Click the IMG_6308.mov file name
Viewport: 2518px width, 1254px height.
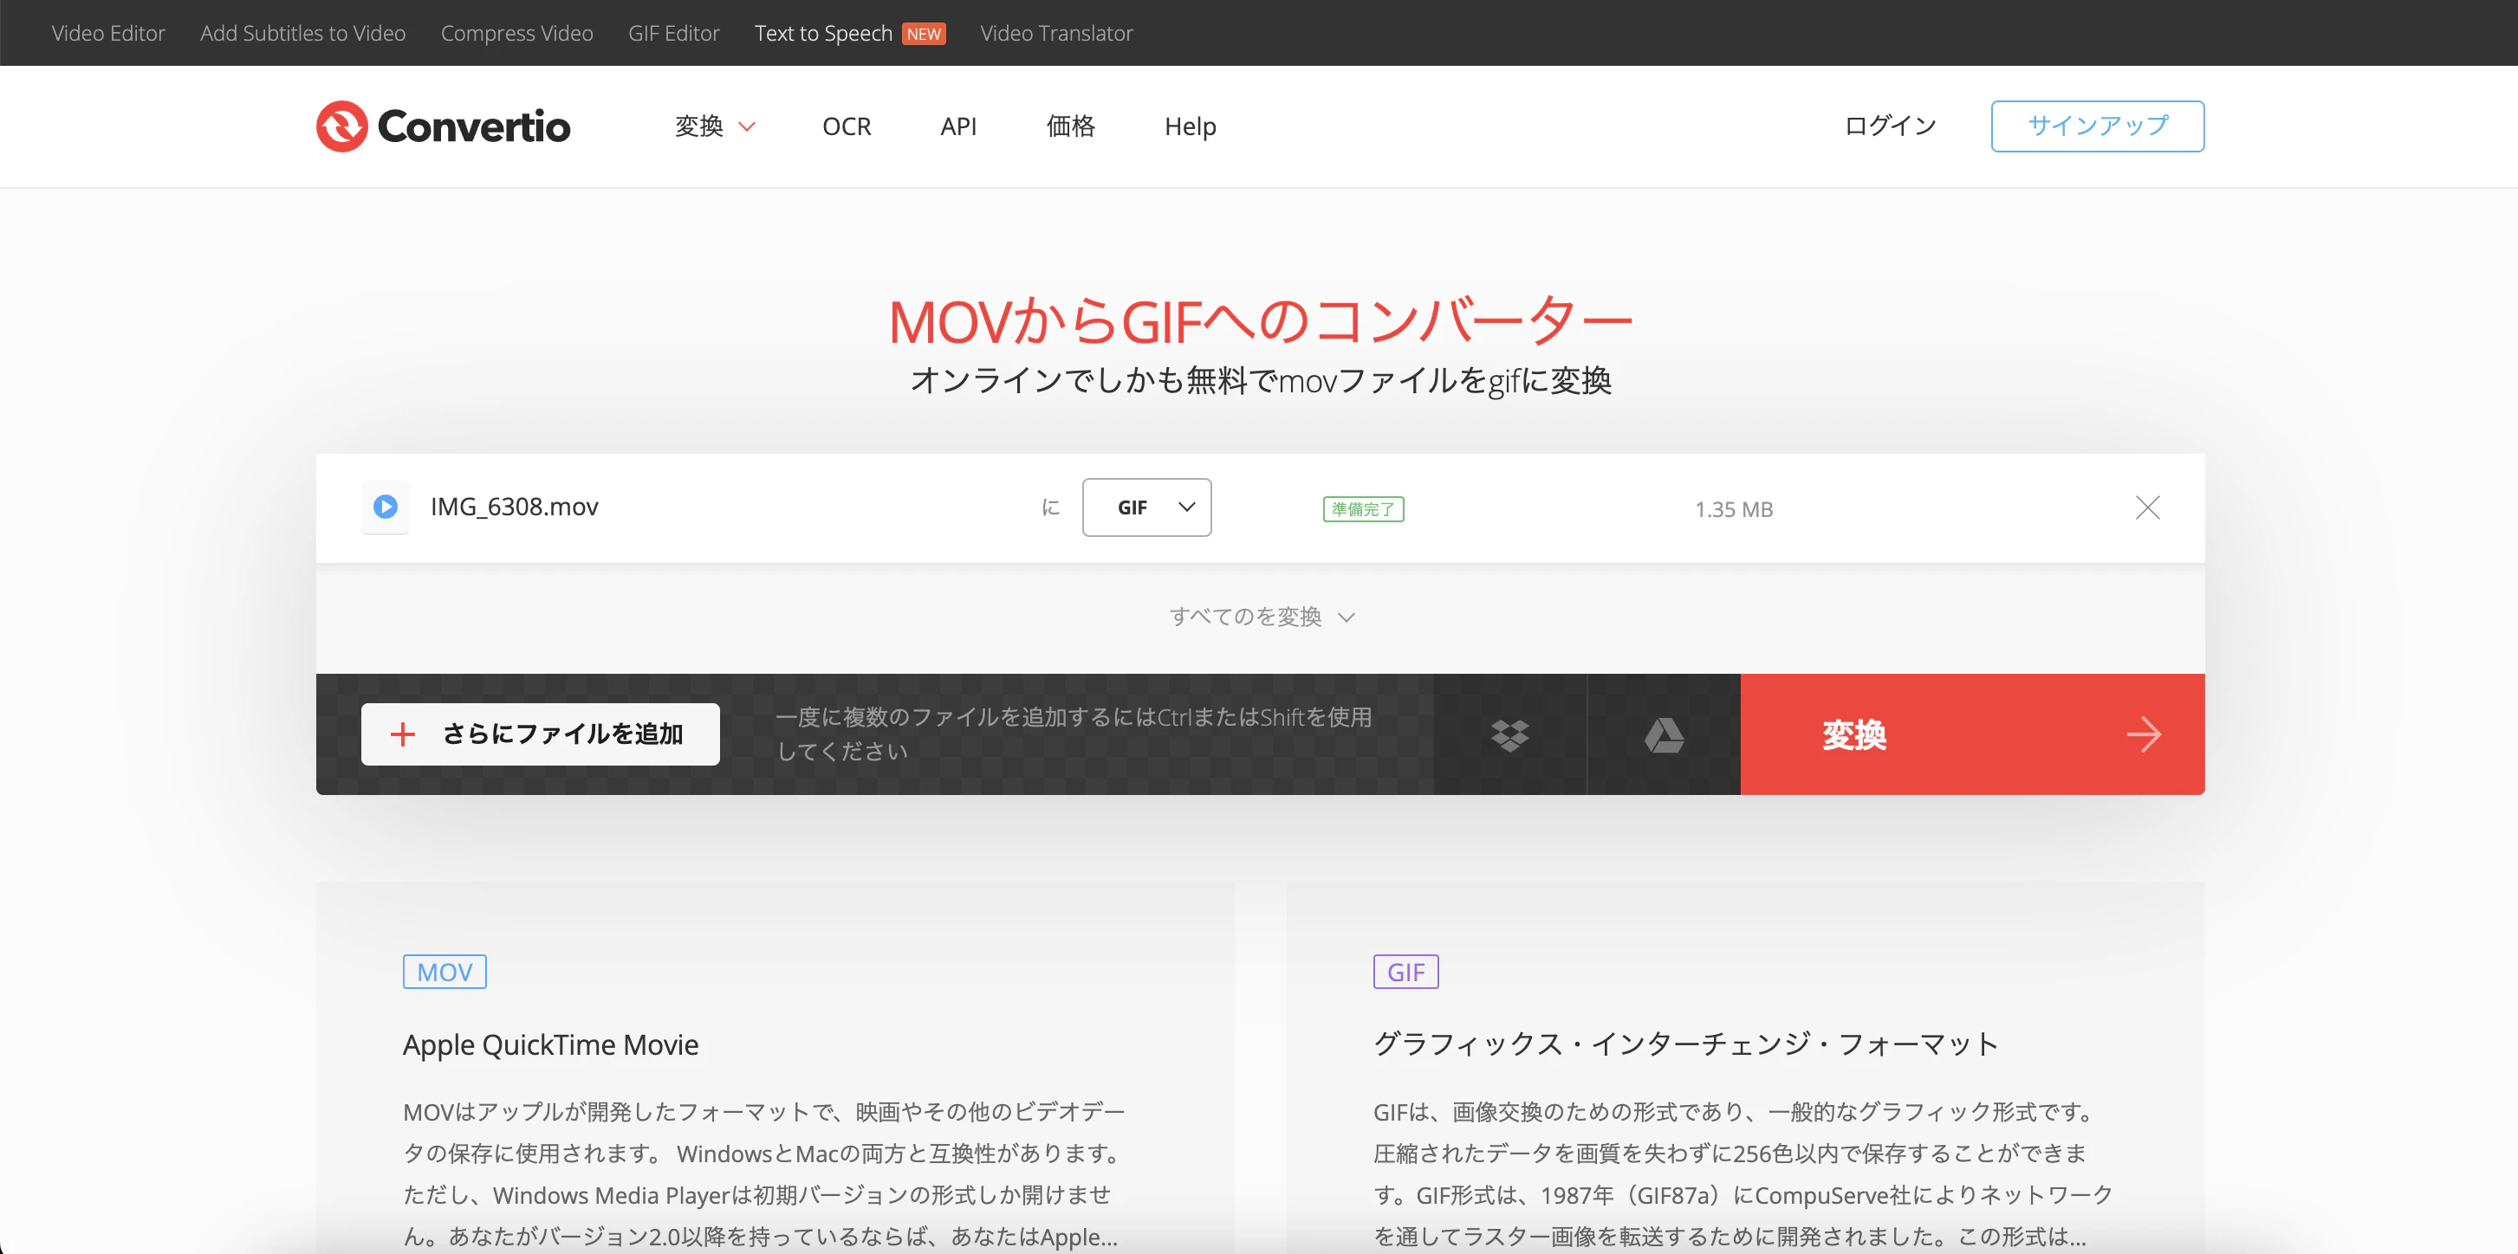coord(514,507)
